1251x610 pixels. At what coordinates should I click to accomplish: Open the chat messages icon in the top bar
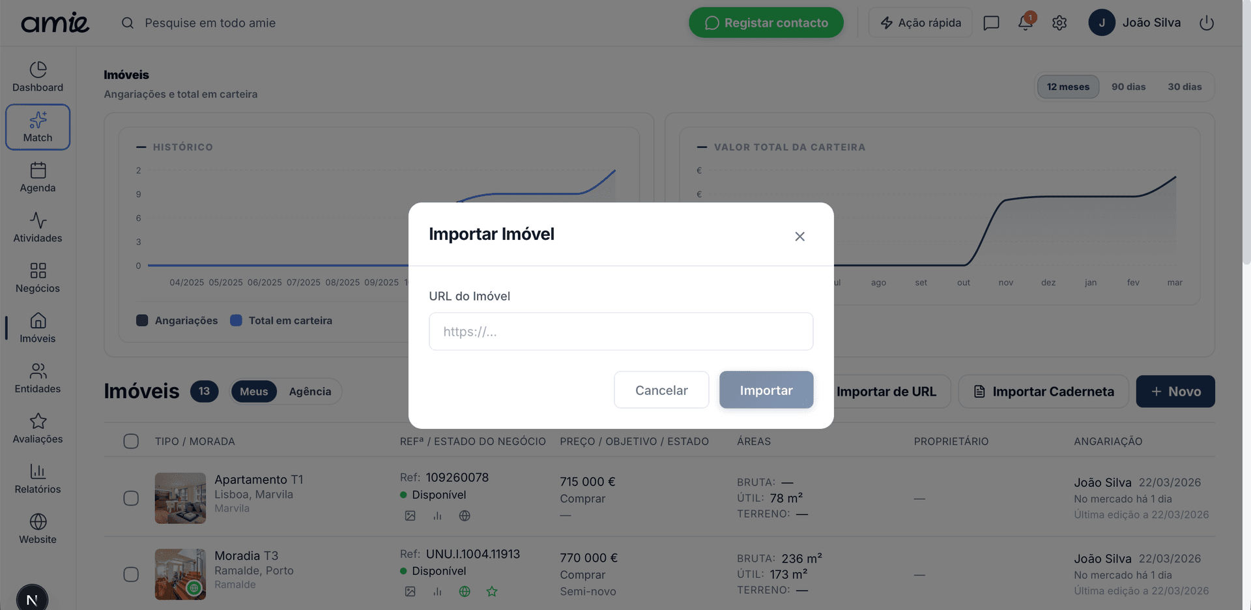(991, 22)
